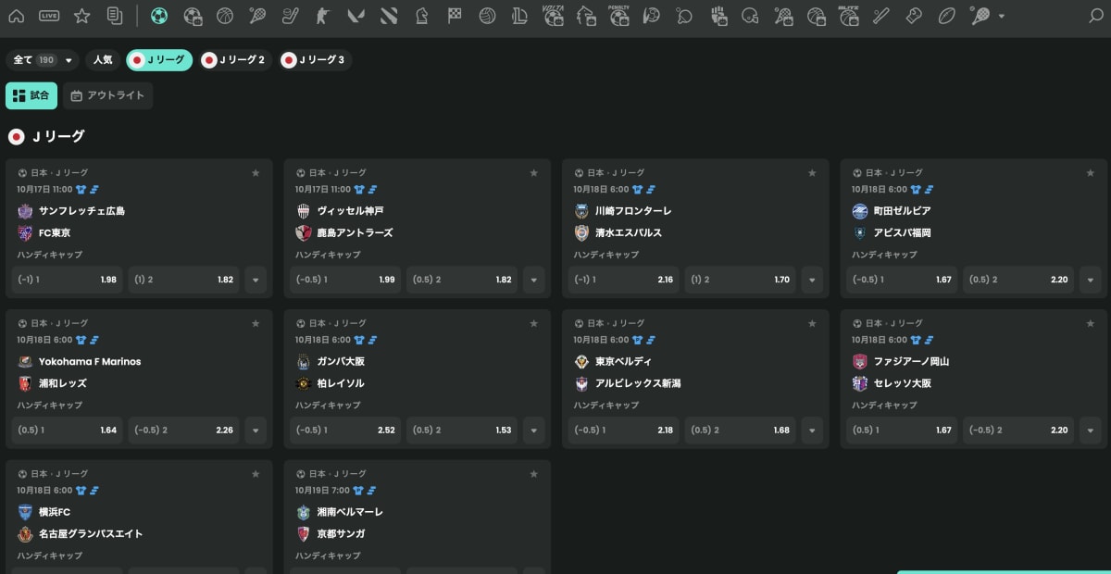
Task: Select the table tennis paddle icon
Action: pos(684,16)
